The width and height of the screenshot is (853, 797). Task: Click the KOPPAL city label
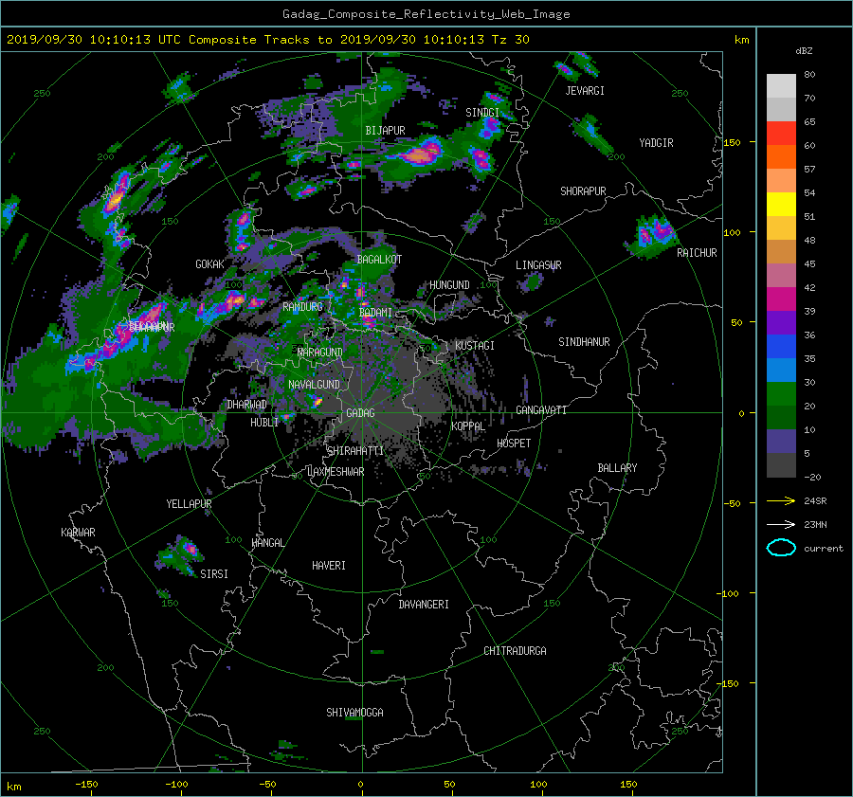coord(468,426)
